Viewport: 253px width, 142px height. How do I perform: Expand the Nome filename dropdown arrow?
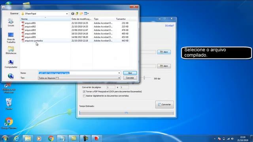click(119, 73)
